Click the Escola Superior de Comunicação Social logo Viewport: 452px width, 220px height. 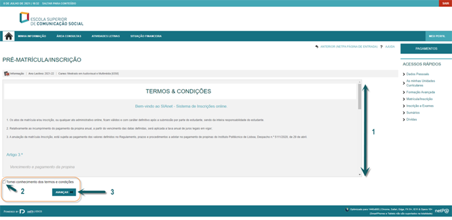(52, 19)
